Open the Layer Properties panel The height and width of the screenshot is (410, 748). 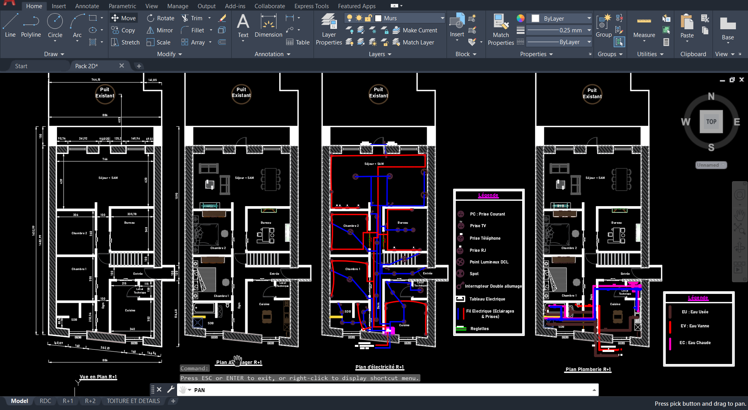tap(329, 30)
